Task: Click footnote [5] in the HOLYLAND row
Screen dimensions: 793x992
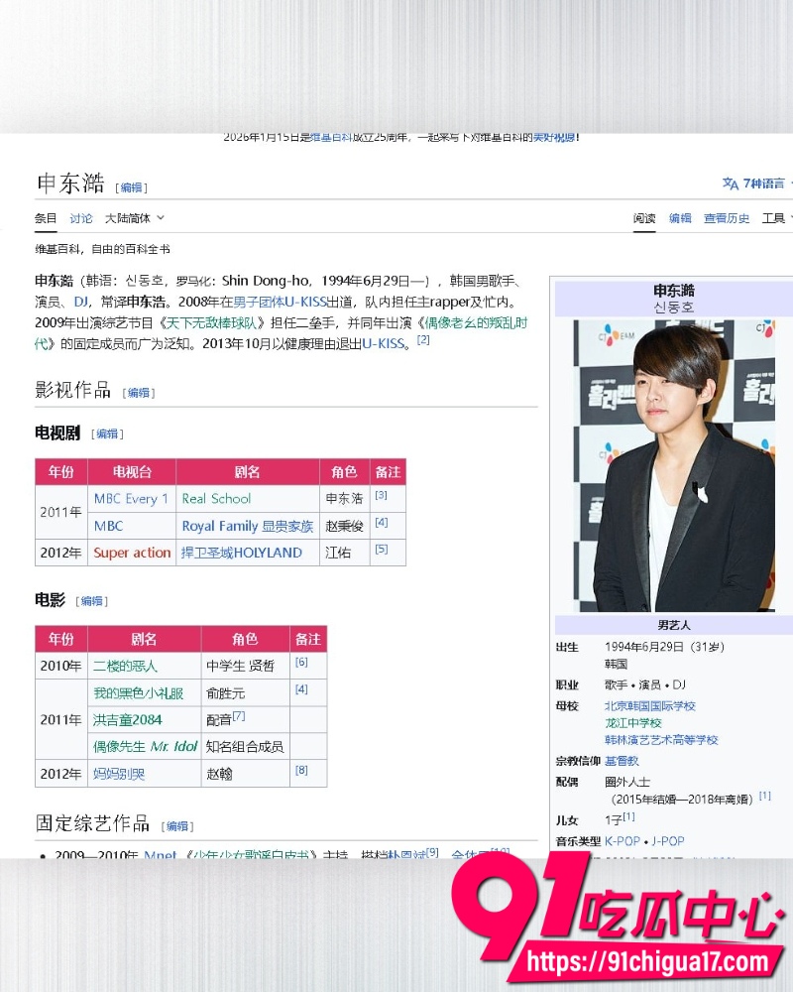Action: tap(381, 550)
